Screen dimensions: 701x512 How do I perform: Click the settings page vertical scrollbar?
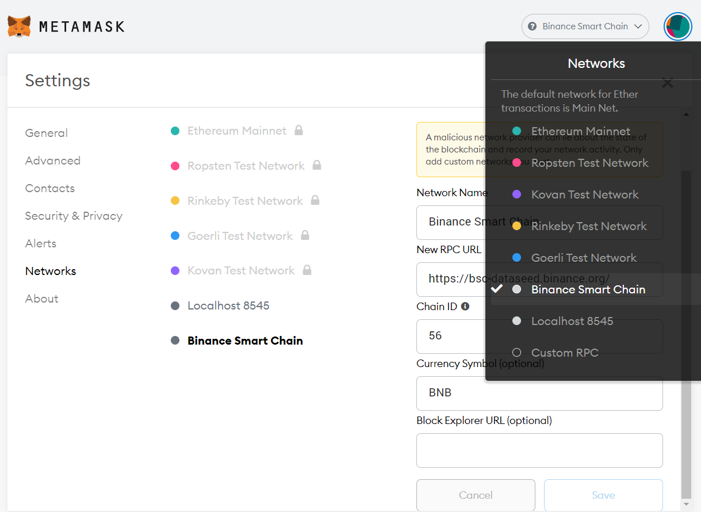pos(686,334)
